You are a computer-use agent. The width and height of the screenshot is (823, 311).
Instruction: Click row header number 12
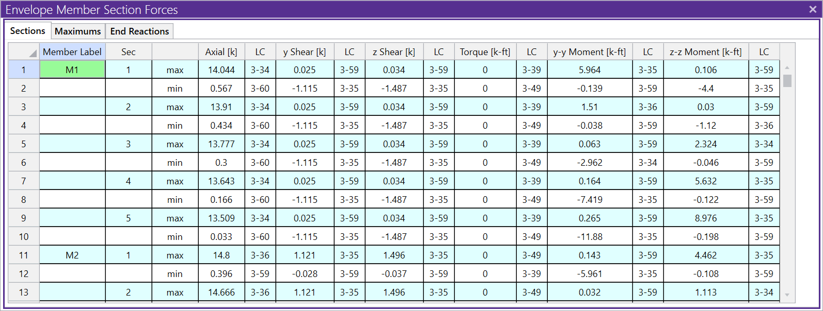click(x=24, y=273)
